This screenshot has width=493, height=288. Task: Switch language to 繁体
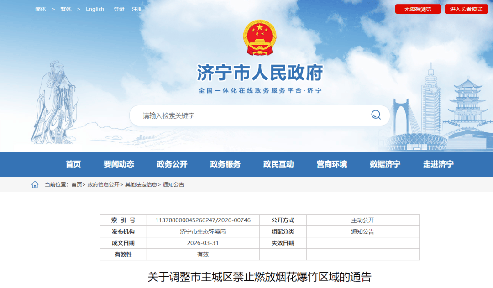pos(66,9)
